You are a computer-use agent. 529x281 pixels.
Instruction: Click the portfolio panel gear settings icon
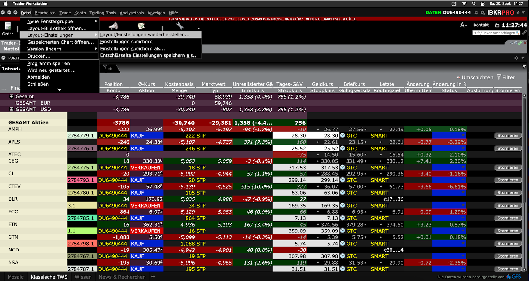[x=516, y=58]
